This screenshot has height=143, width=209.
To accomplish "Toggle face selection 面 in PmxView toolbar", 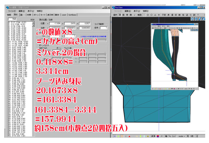I will (x=123, y=15).
